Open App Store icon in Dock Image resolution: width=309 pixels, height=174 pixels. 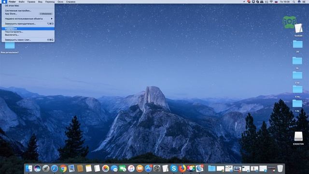click(x=148, y=169)
